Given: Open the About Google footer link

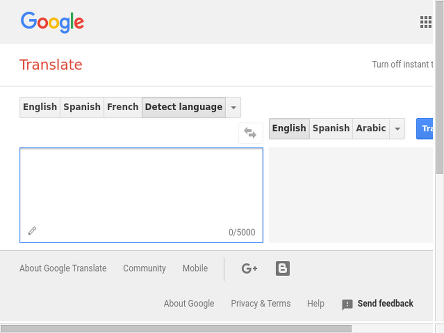Looking at the screenshot, I should click(x=189, y=304).
